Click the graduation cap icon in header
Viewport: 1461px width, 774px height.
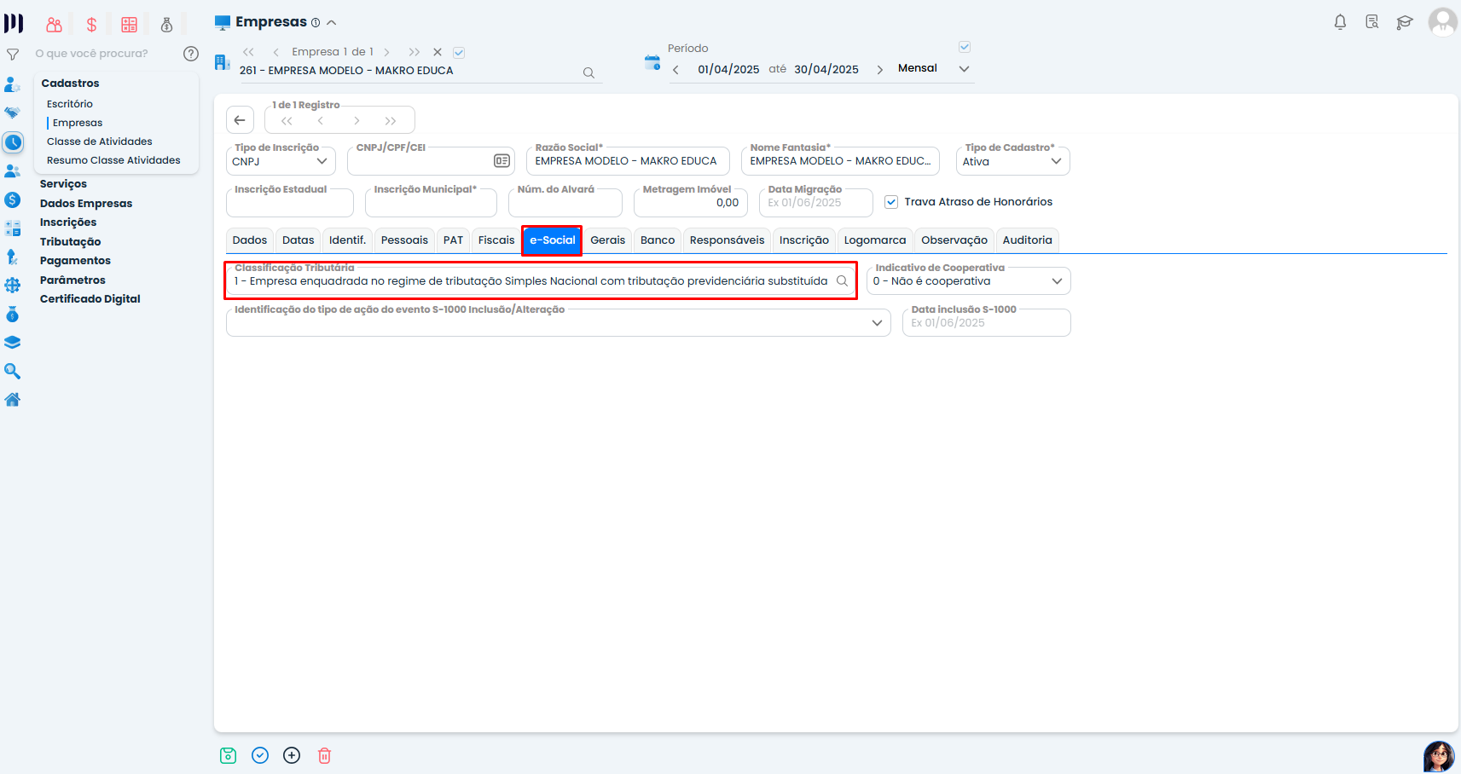[1404, 22]
